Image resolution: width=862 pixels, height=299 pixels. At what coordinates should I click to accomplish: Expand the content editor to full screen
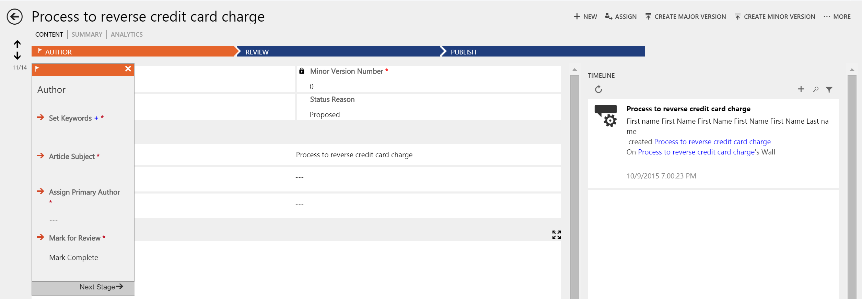click(556, 235)
